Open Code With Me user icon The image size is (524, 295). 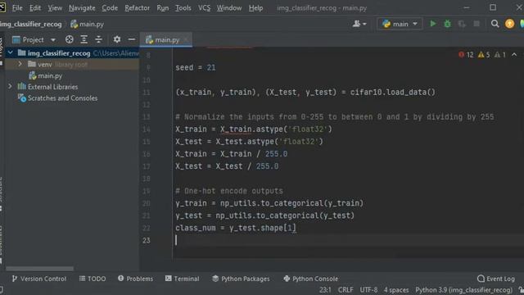click(x=359, y=24)
